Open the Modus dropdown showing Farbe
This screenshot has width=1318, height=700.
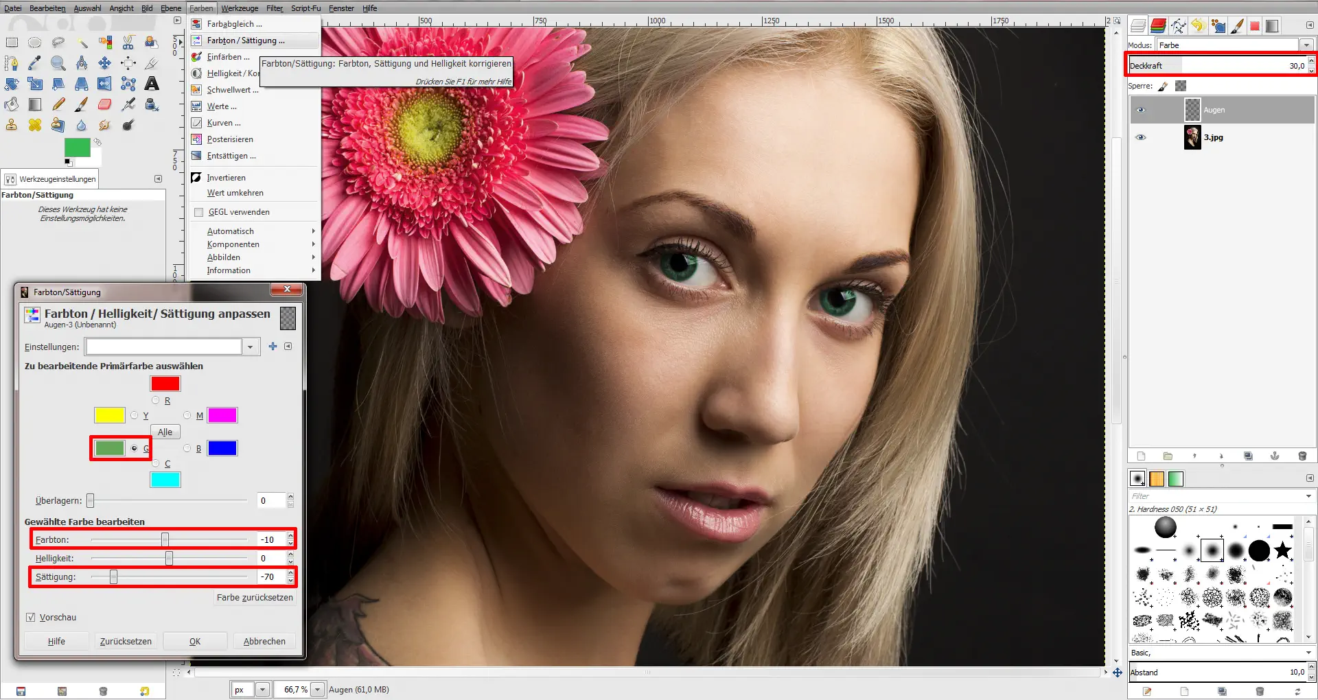(x=1308, y=45)
